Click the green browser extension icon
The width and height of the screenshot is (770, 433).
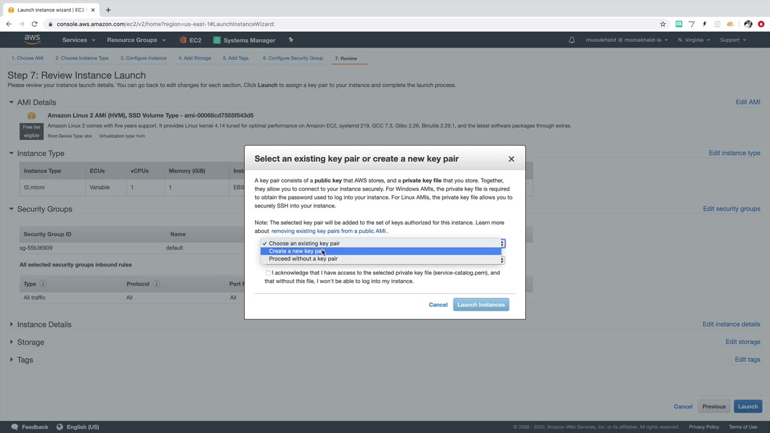point(679,24)
